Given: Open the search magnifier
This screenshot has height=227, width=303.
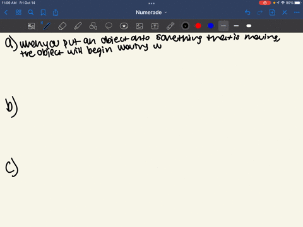Looking at the screenshot, I should pyautogui.click(x=31, y=13).
